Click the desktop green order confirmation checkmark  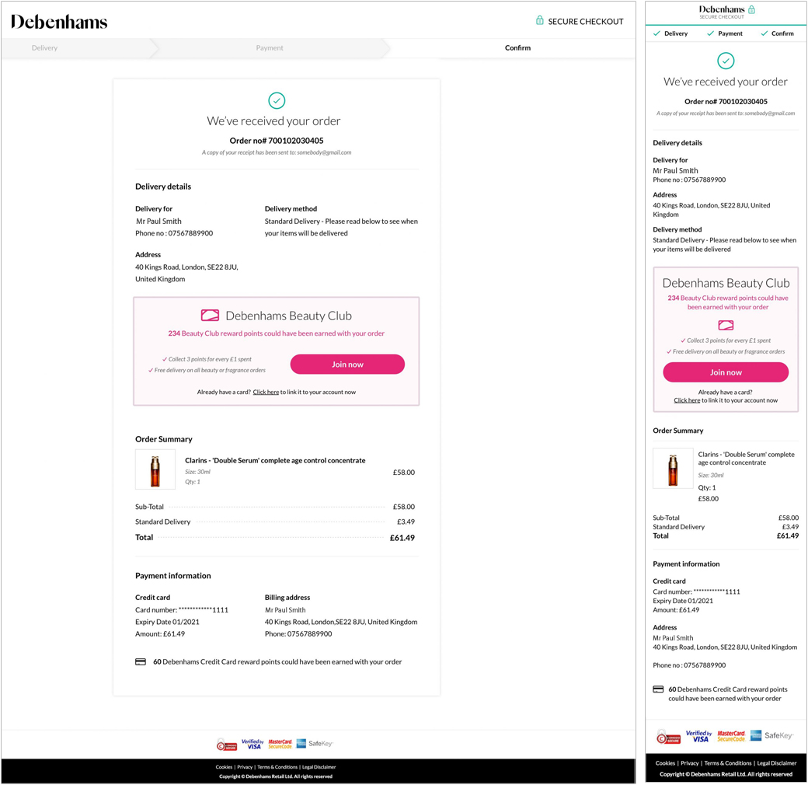tap(277, 100)
